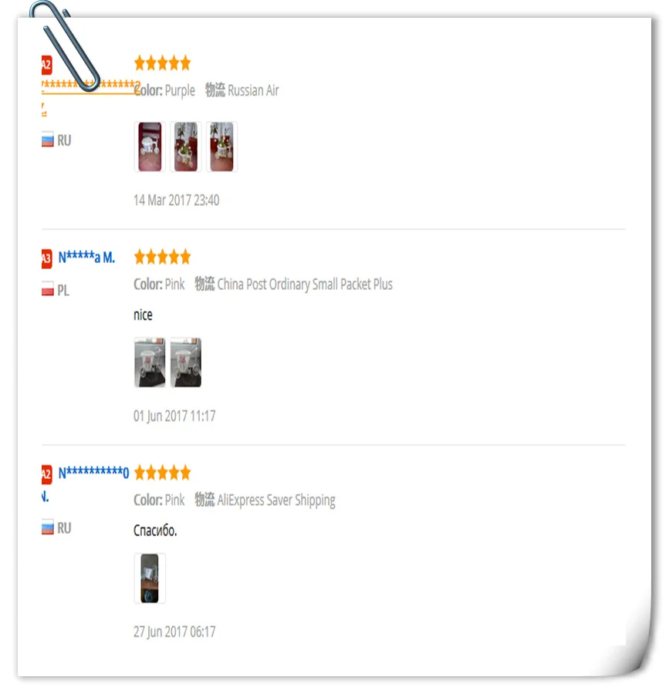The image size is (669, 694).
Task: Click the A2 badge beside N**********0
Action: coord(46,474)
